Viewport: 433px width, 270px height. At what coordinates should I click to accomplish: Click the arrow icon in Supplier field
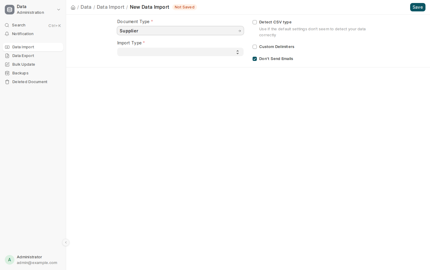click(240, 31)
